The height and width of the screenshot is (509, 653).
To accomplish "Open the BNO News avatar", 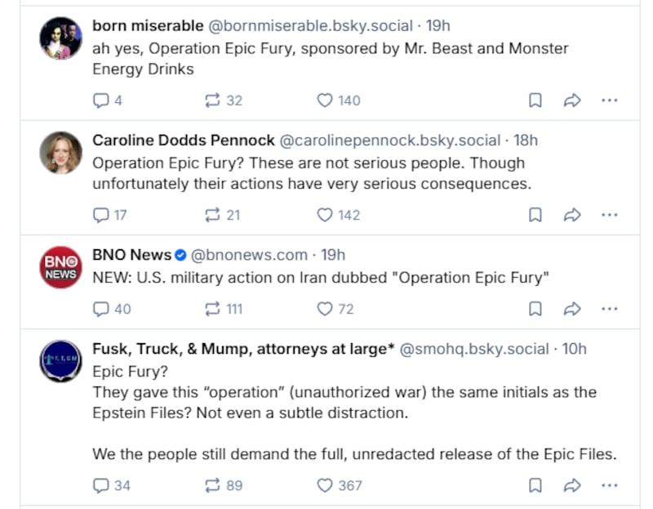I will click(x=61, y=267).
